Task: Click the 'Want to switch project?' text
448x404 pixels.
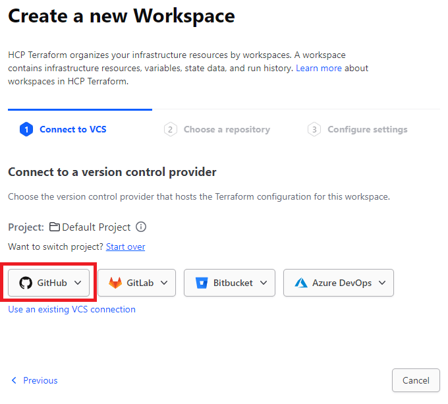Action: click(55, 246)
